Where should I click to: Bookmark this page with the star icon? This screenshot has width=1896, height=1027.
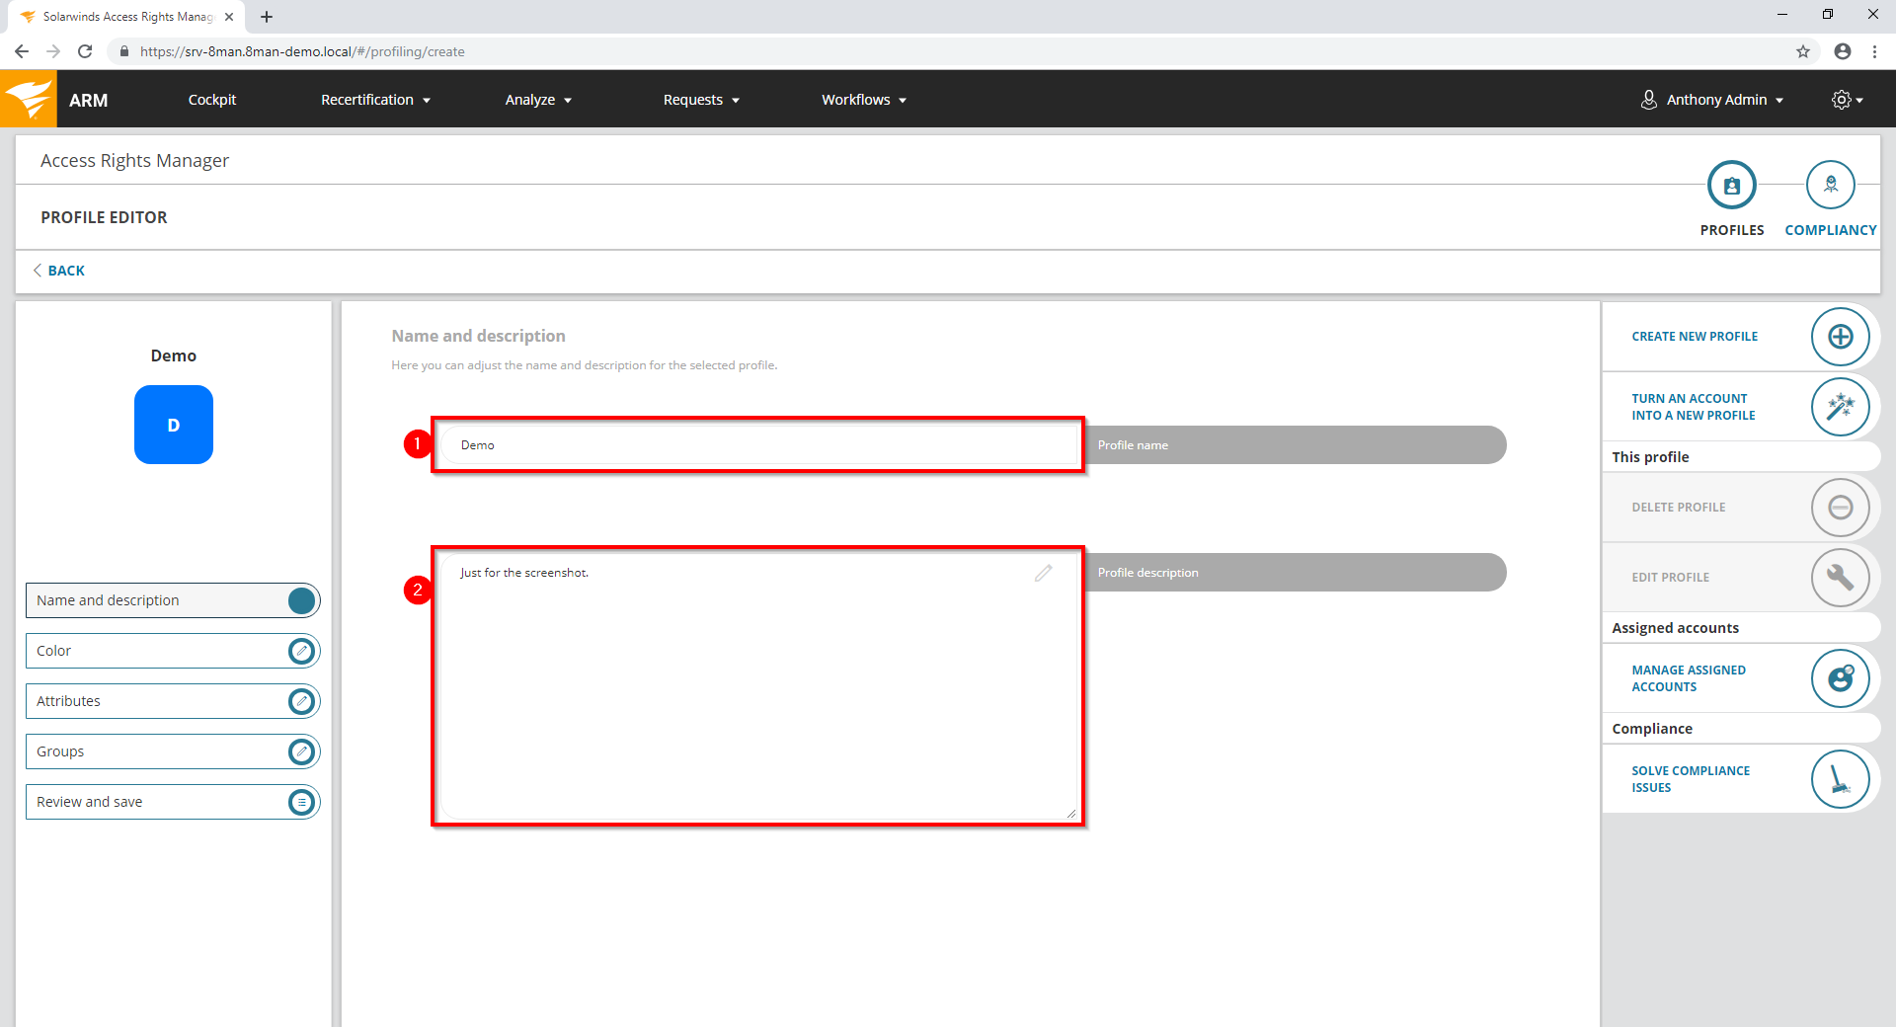pos(1802,51)
